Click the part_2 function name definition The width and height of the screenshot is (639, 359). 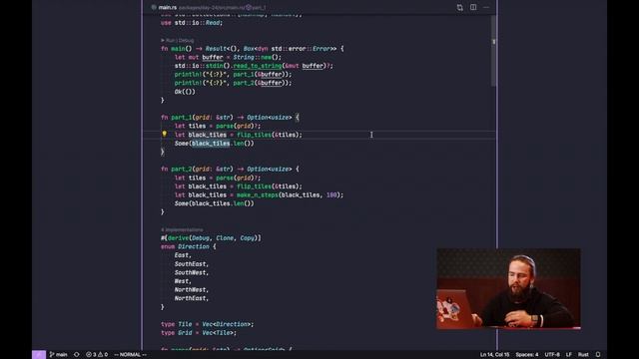[x=182, y=169]
